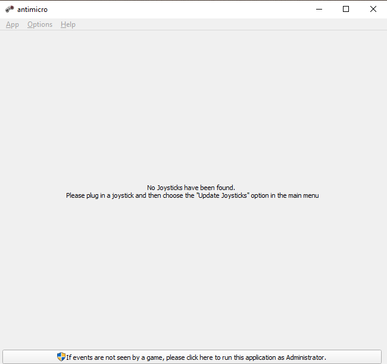Image resolution: width=387 pixels, height=364 pixels.
Task: Minimize the antimicro window
Action: point(319,9)
